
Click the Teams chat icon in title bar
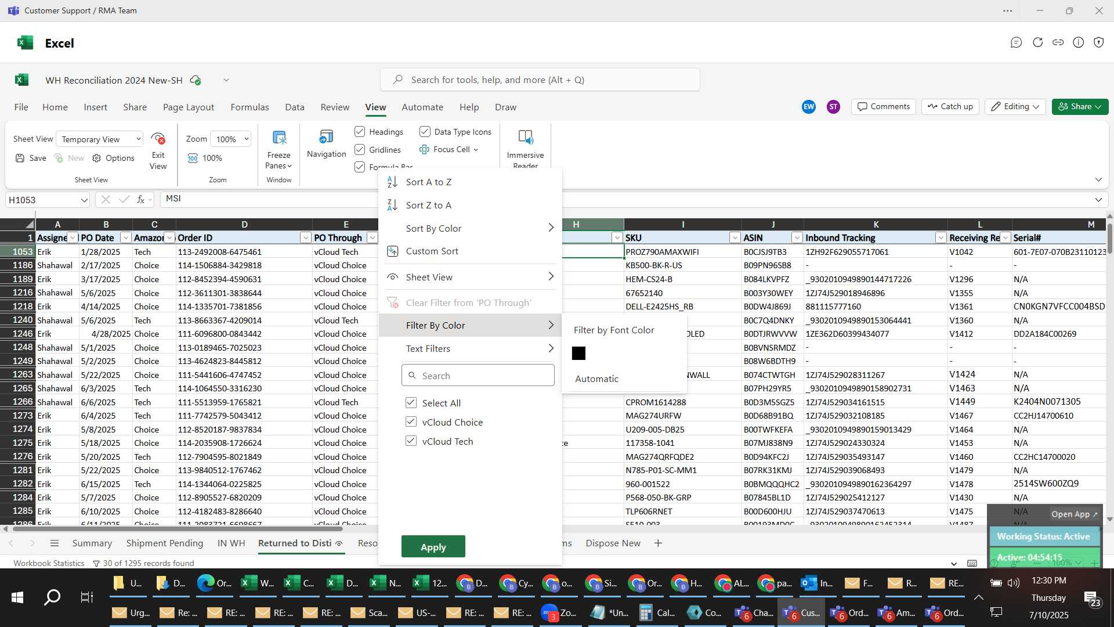[x=1016, y=42]
